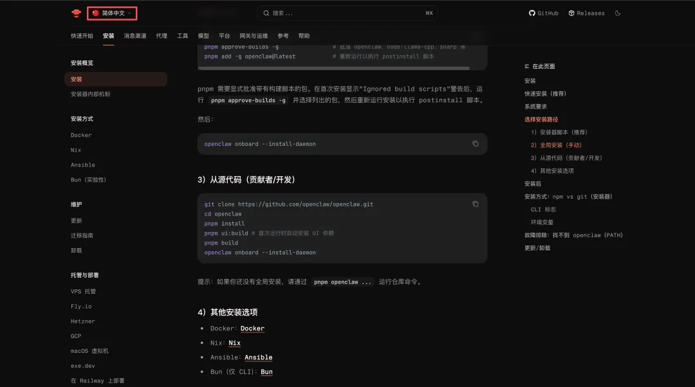Jump to 快速安装（推荐）in outline

(545, 94)
